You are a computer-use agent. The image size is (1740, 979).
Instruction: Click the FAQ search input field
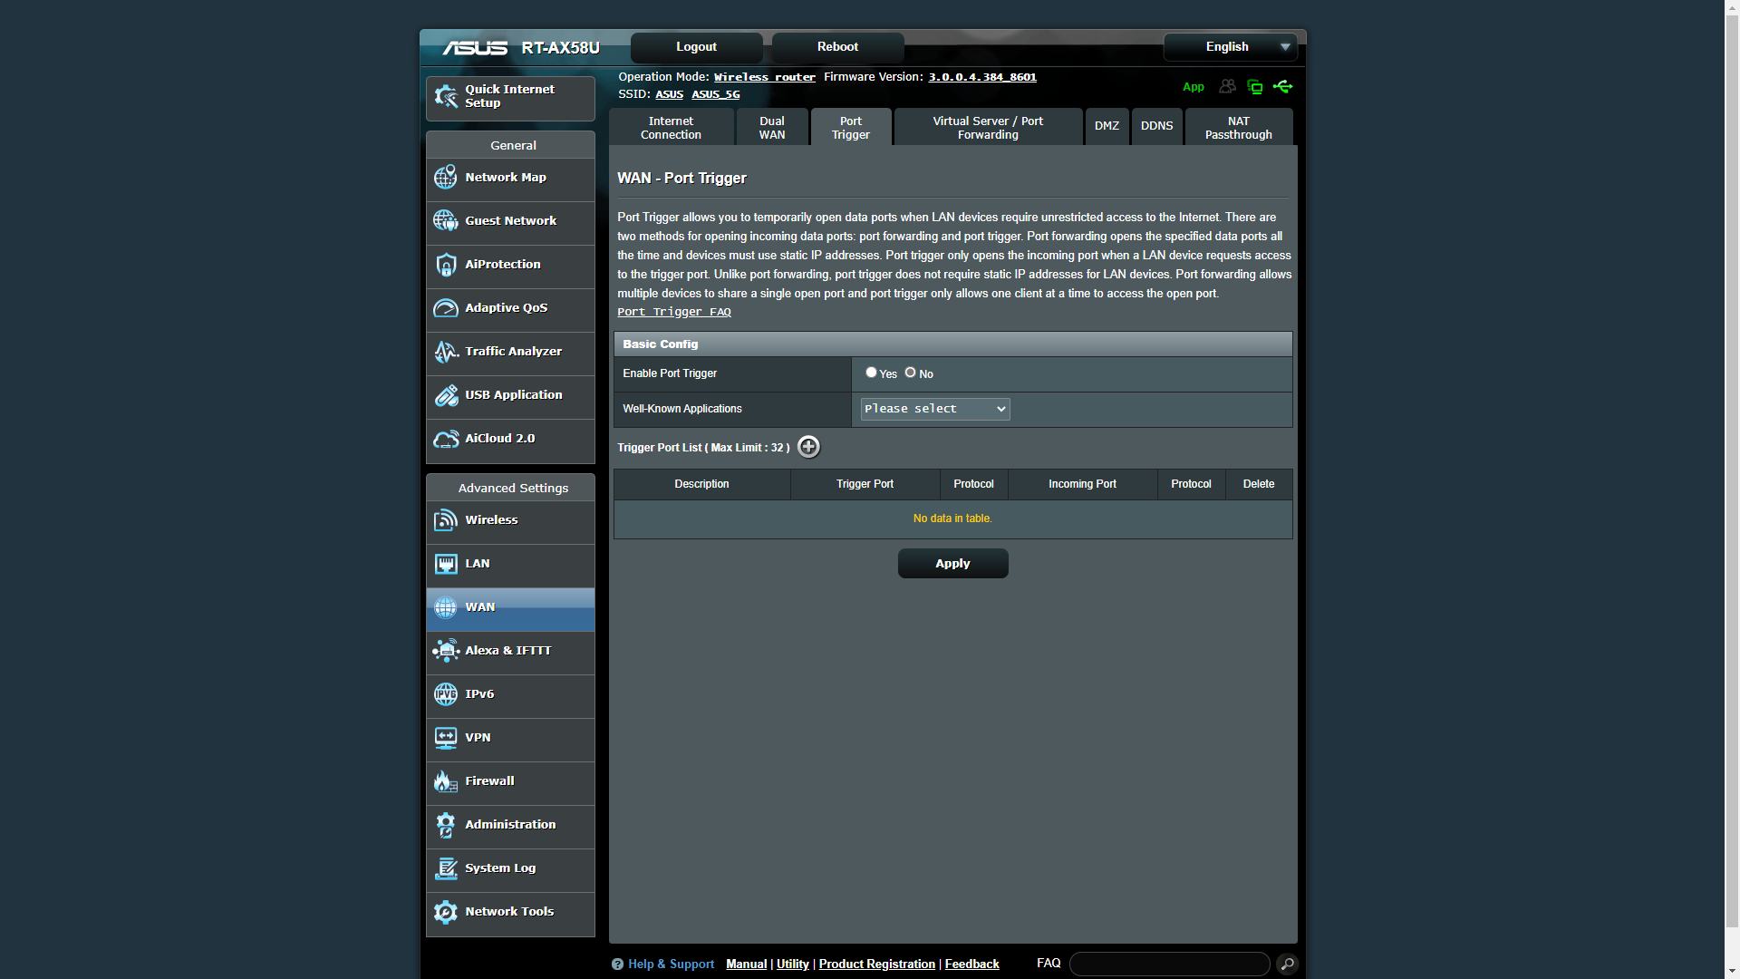click(x=1169, y=964)
